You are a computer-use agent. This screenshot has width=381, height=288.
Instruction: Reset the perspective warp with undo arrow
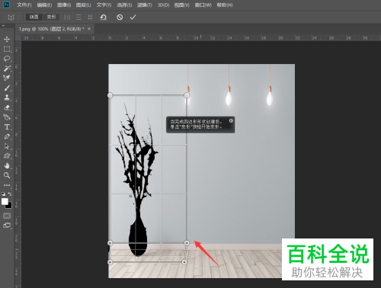(x=103, y=18)
